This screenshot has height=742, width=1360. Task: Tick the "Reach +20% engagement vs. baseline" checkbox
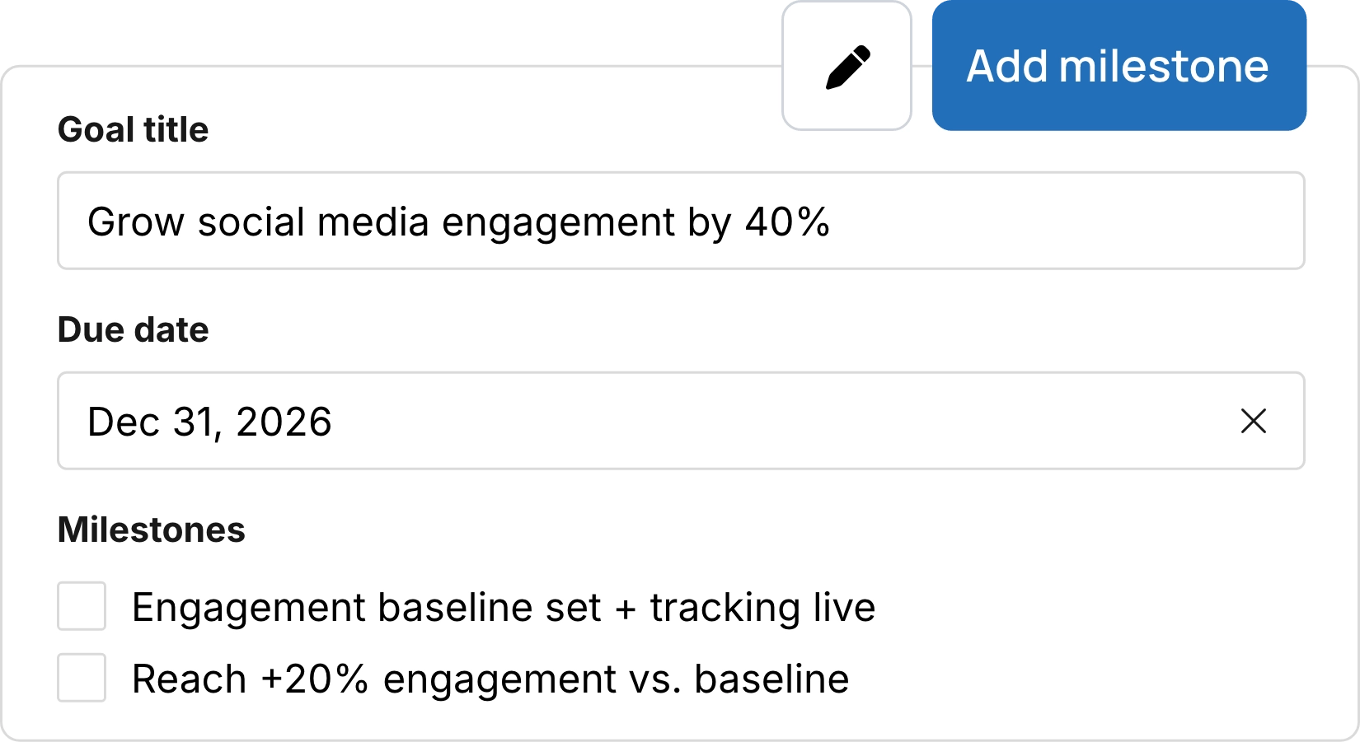click(x=82, y=678)
